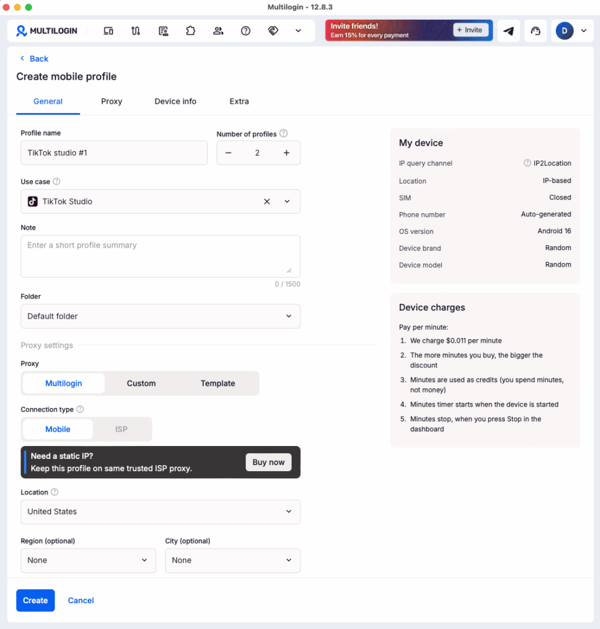
Task: Click the Number of profiles help icon
Action: [x=284, y=133]
